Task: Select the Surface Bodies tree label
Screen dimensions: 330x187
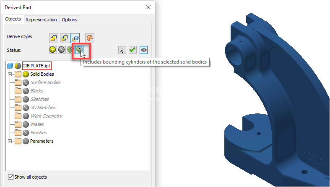Action: click(45, 82)
